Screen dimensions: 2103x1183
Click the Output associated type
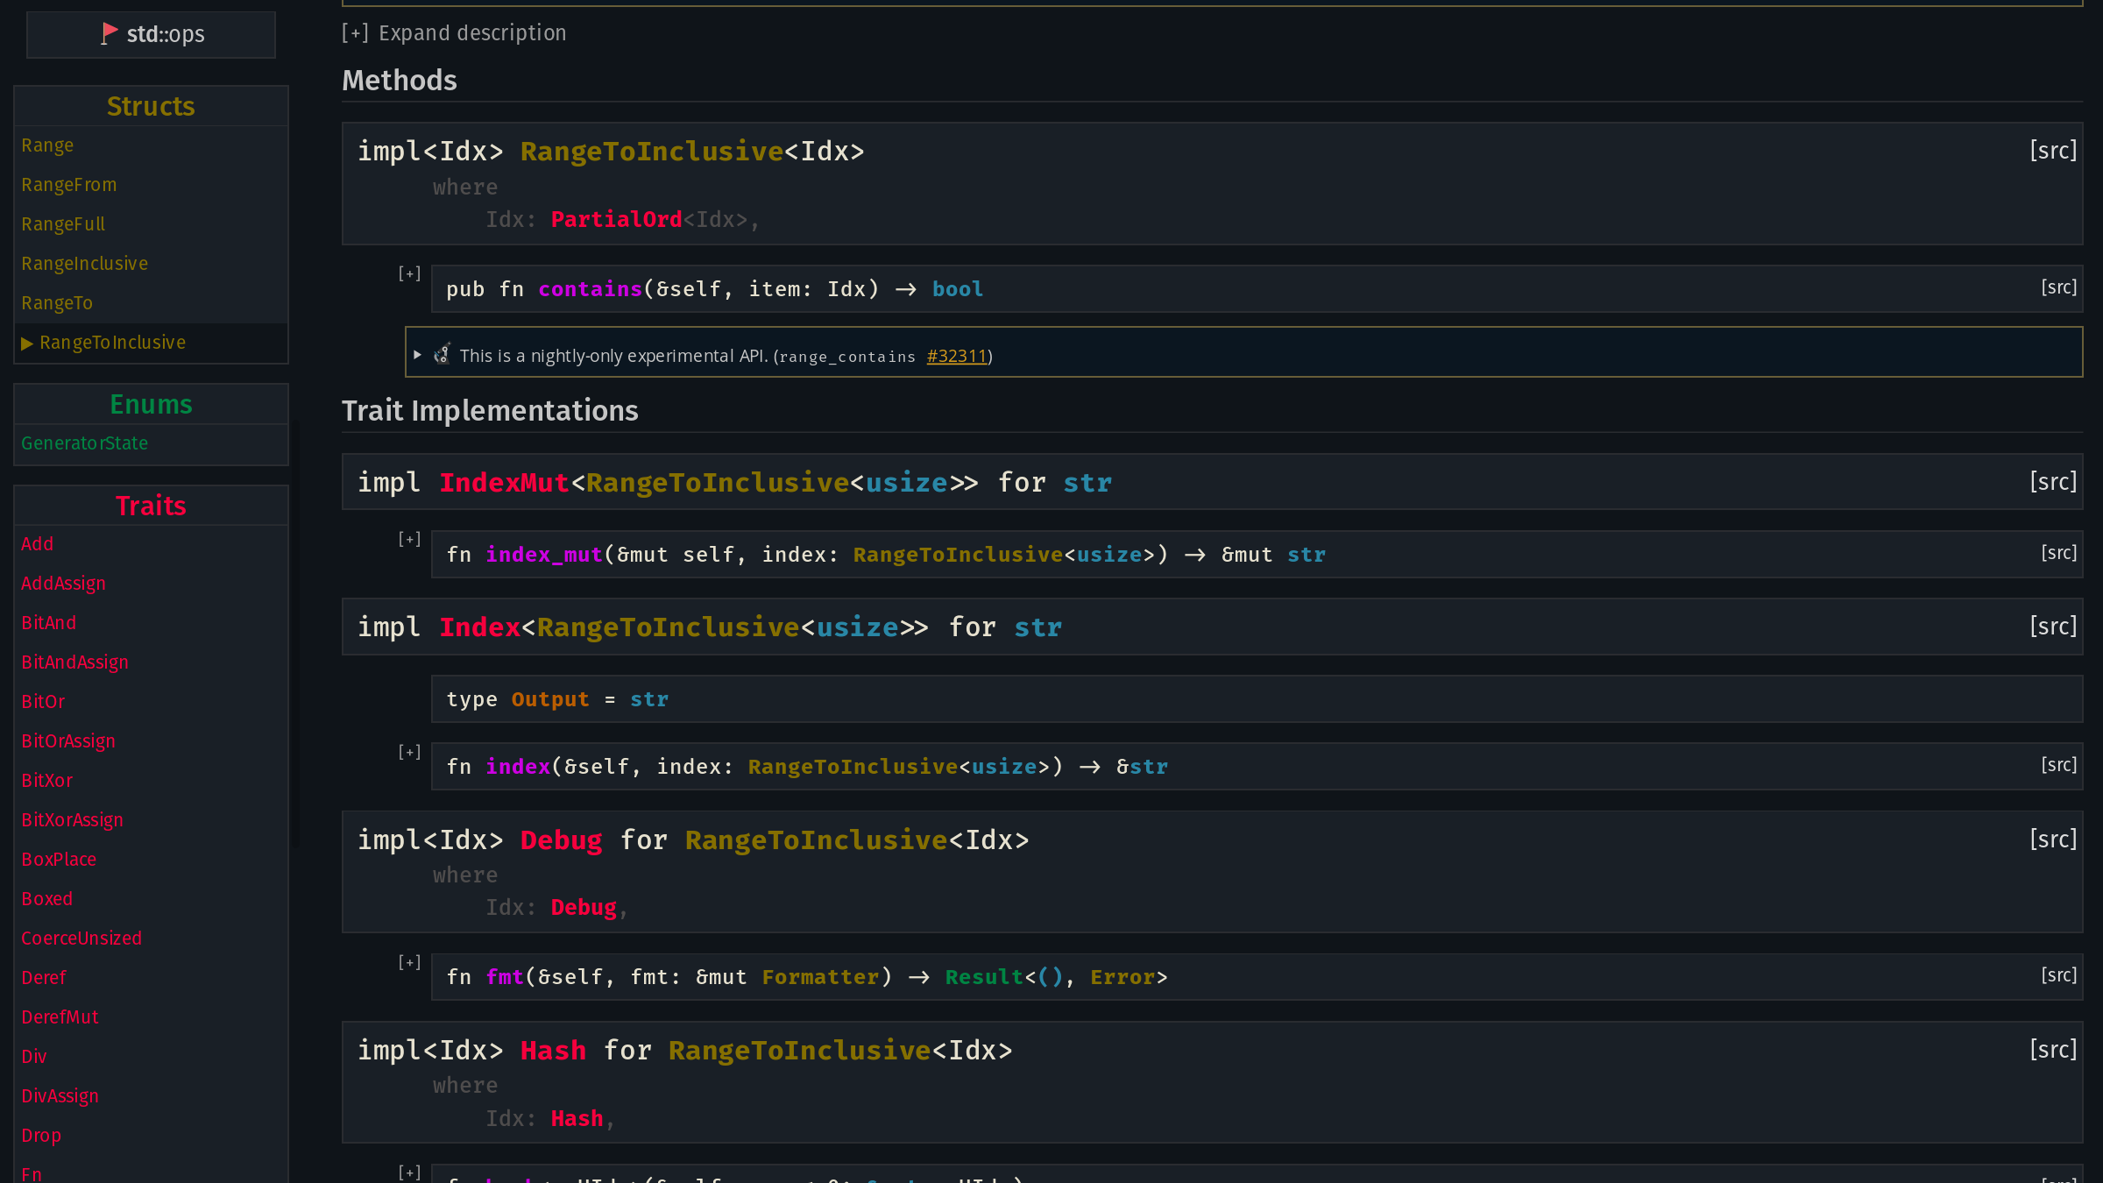tap(550, 699)
